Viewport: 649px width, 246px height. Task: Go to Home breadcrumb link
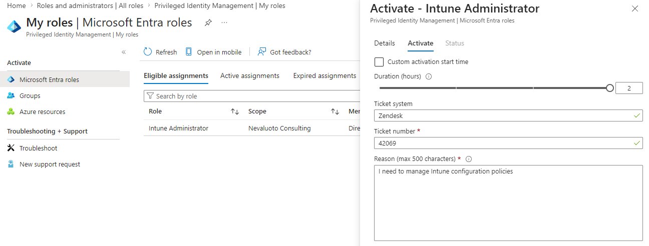coord(16,5)
